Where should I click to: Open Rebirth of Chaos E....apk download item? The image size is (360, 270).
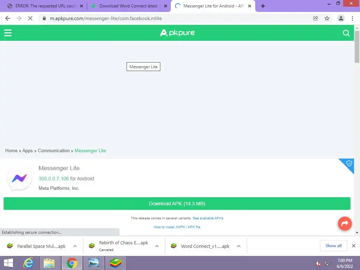(123, 246)
